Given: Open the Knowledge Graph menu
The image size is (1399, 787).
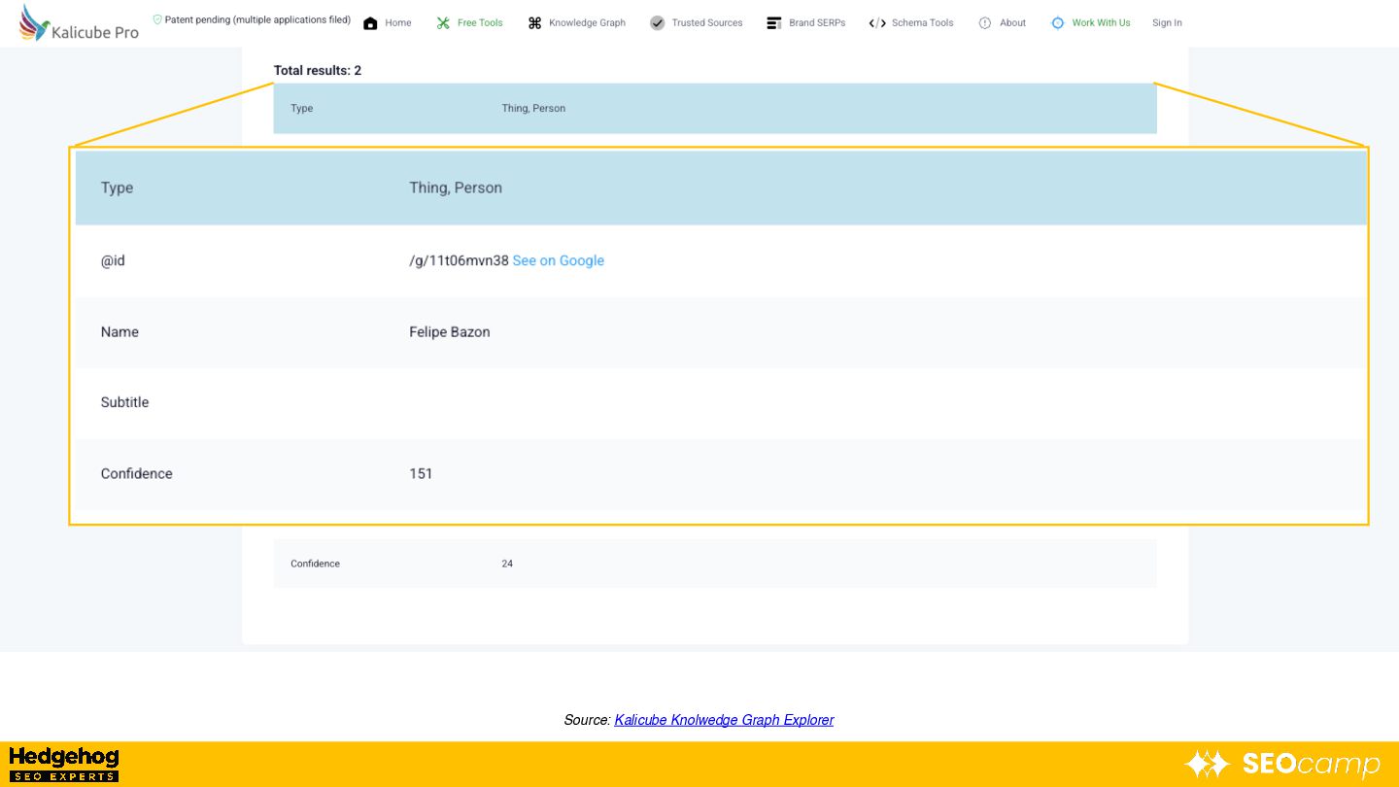Looking at the screenshot, I should (x=587, y=23).
